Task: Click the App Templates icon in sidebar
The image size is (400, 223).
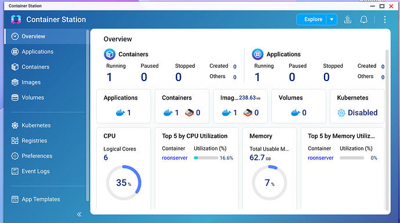Action: coord(15,199)
